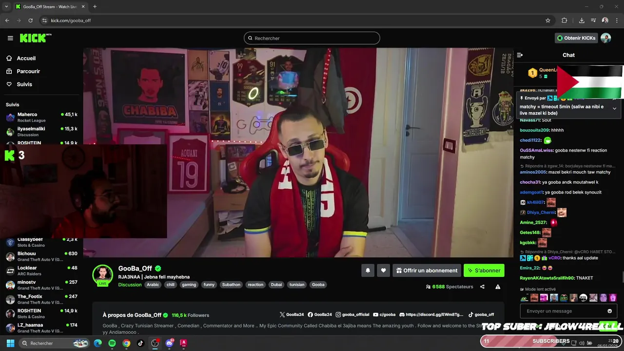Click the Dubai tag
This screenshot has height=351, width=624.
coord(276,285)
